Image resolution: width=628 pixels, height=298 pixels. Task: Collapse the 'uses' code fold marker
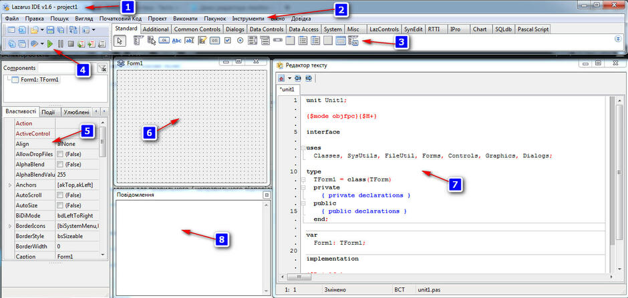pyautogui.click(x=303, y=148)
